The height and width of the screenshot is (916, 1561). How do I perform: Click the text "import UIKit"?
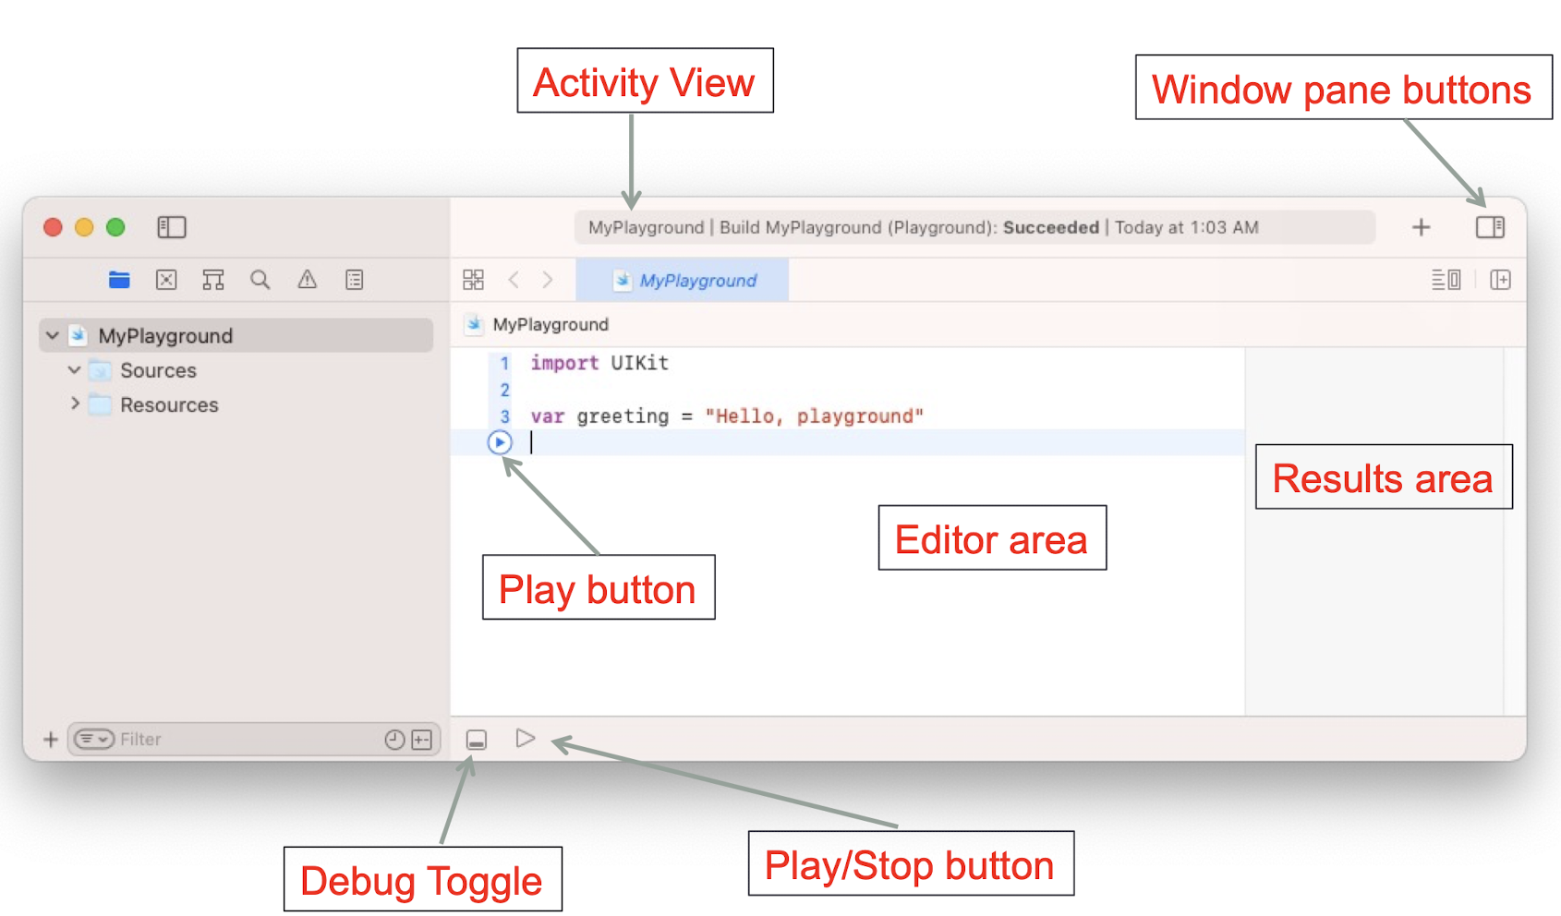click(599, 363)
